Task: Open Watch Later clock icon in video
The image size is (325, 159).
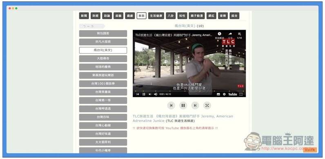Action: point(219,34)
